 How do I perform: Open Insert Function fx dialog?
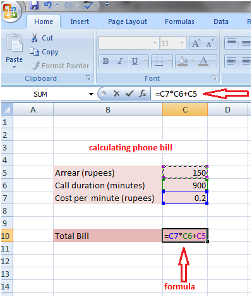pyautogui.click(x=143, y=94)
